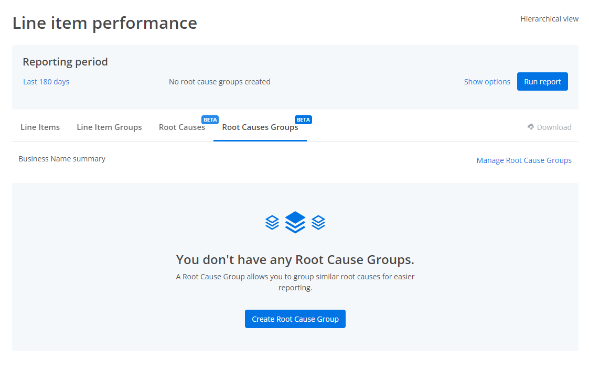589x371 pixels.
Task: Click the Download cloud icon
Action: (531, 127)
